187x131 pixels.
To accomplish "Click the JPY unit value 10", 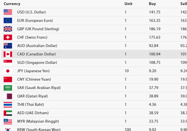I will coord(127,71).
